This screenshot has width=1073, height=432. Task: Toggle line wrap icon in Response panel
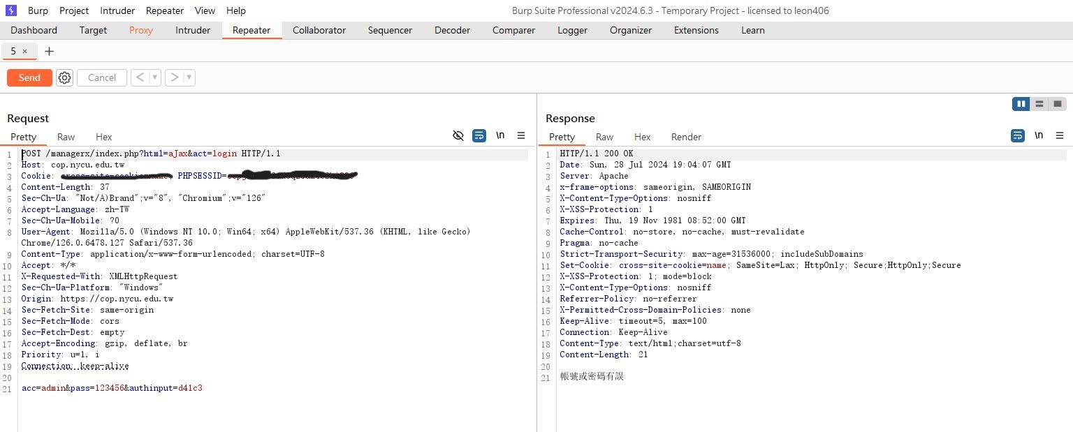1018,135
